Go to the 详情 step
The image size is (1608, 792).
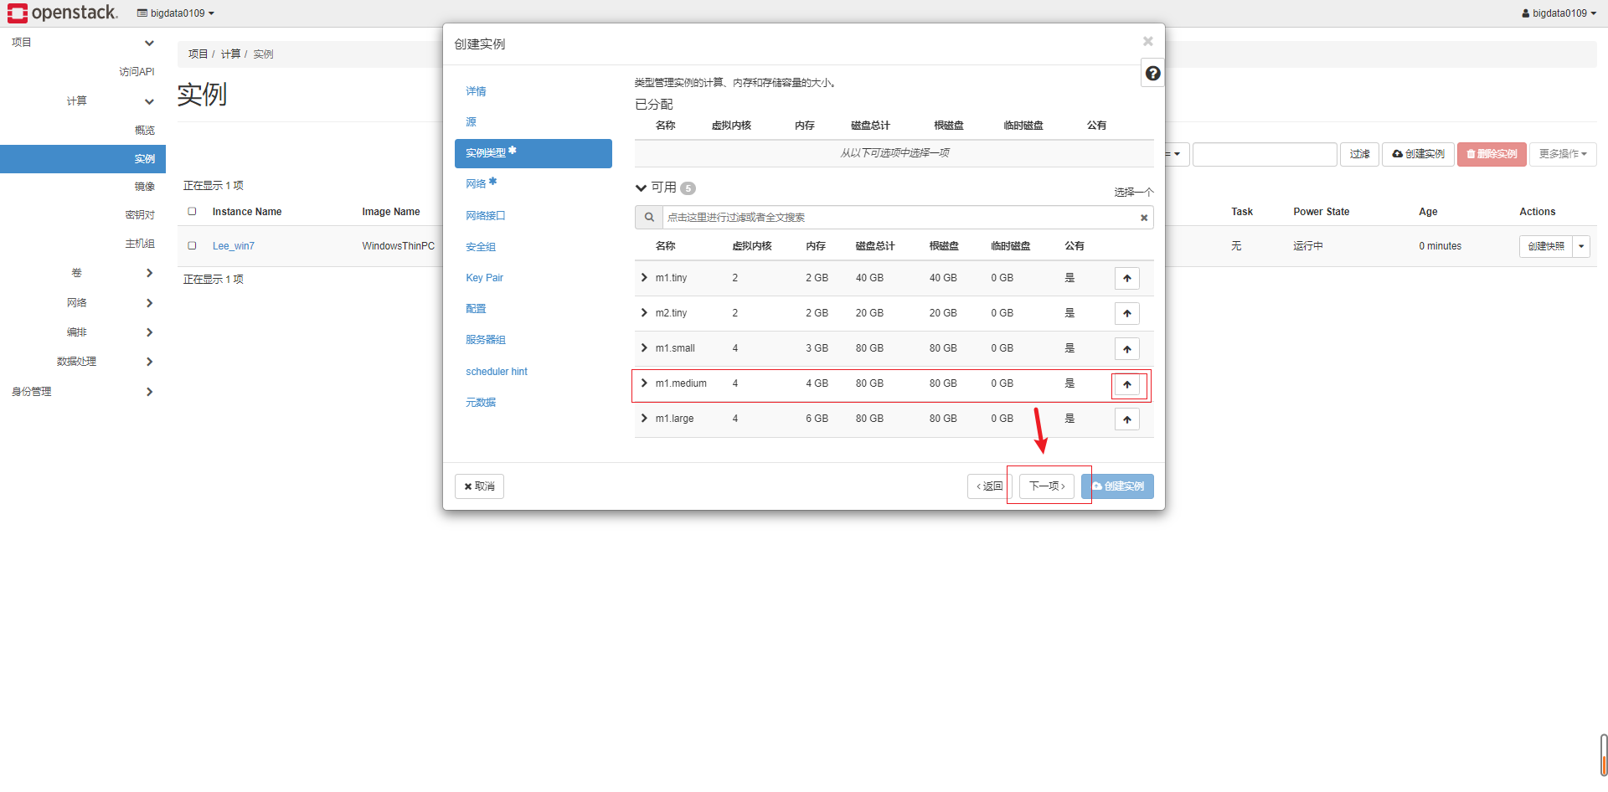tap(476, 91)
